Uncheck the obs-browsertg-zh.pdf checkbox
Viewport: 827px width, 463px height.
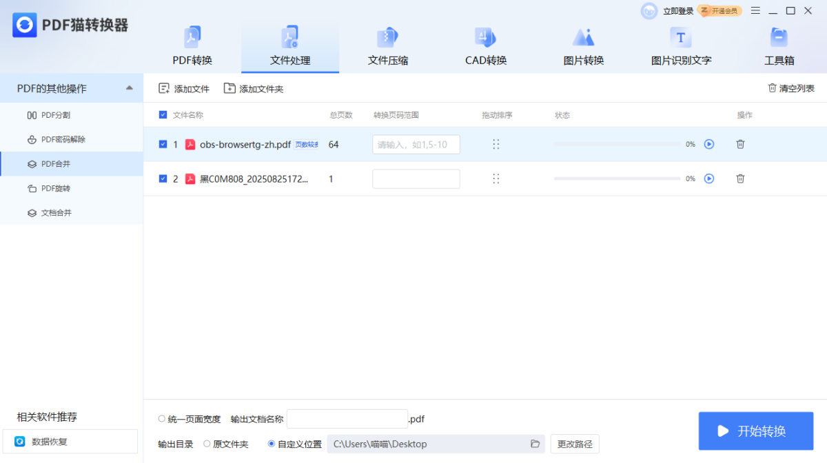coord(163,144)
